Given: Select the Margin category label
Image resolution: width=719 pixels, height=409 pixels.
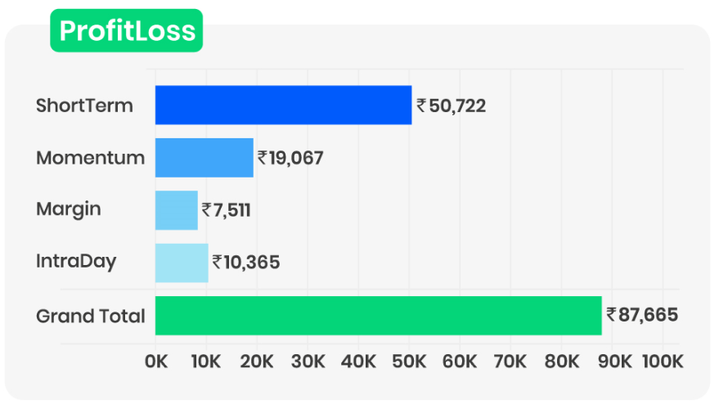Looking at the screenshot, I should click(69, 209).
